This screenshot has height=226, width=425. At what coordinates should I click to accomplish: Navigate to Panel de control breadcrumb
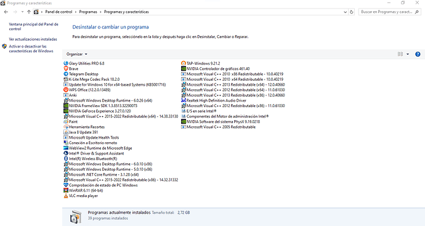tap(59, 12)
